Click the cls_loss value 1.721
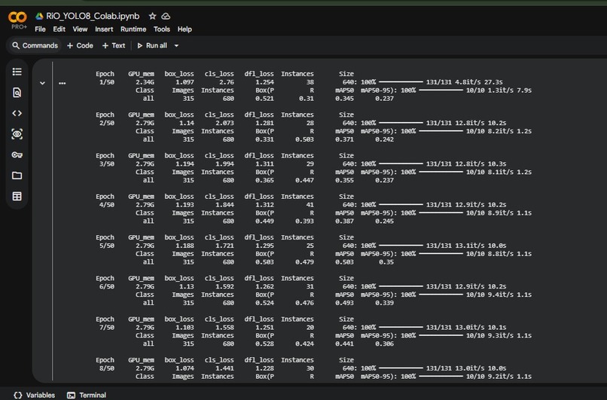Screen dimensions: 607x400 pos(224,246)
